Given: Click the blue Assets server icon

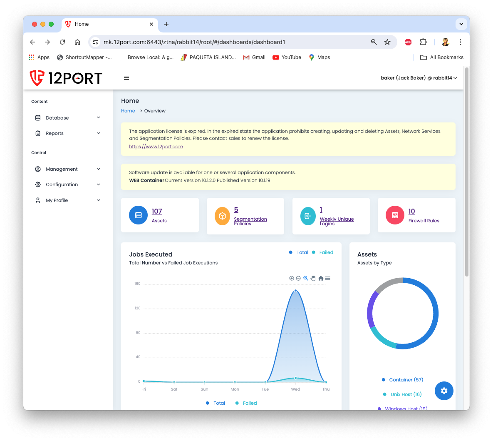Looking at the screenshot, I should tap(138, 215).
